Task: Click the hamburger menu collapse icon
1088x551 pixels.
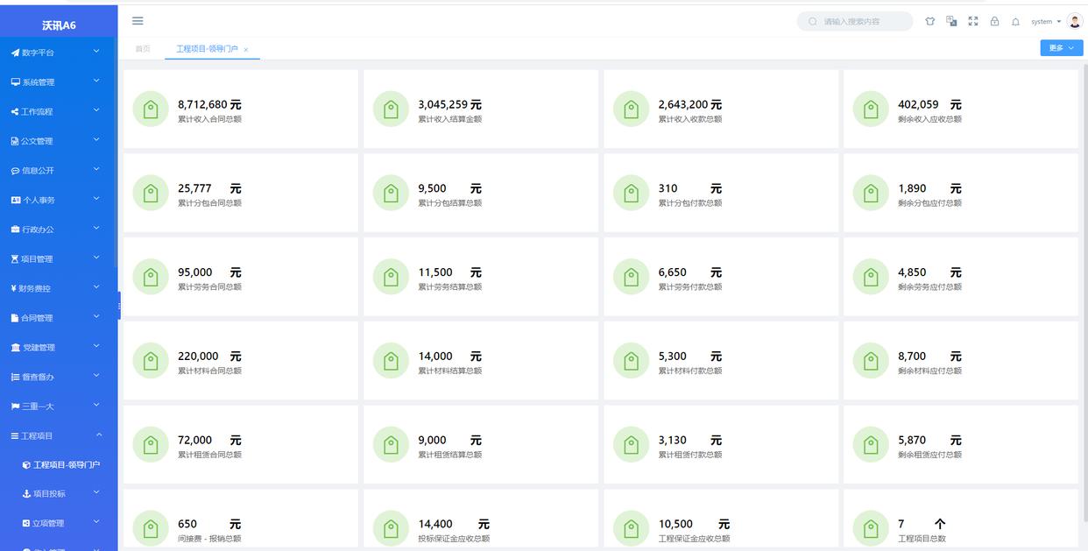Action: tap(138, 21)
